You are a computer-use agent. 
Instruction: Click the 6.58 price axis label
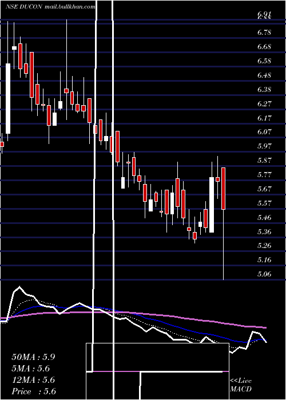[264, 61]
